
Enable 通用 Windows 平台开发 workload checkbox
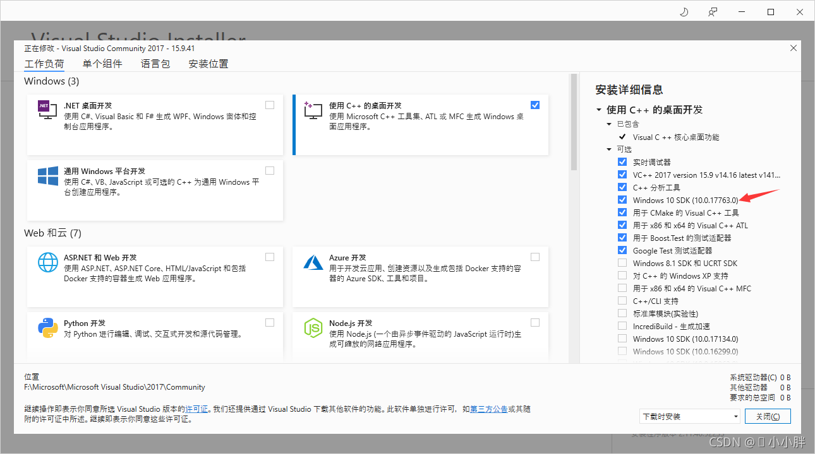click(x=270, y=170)
